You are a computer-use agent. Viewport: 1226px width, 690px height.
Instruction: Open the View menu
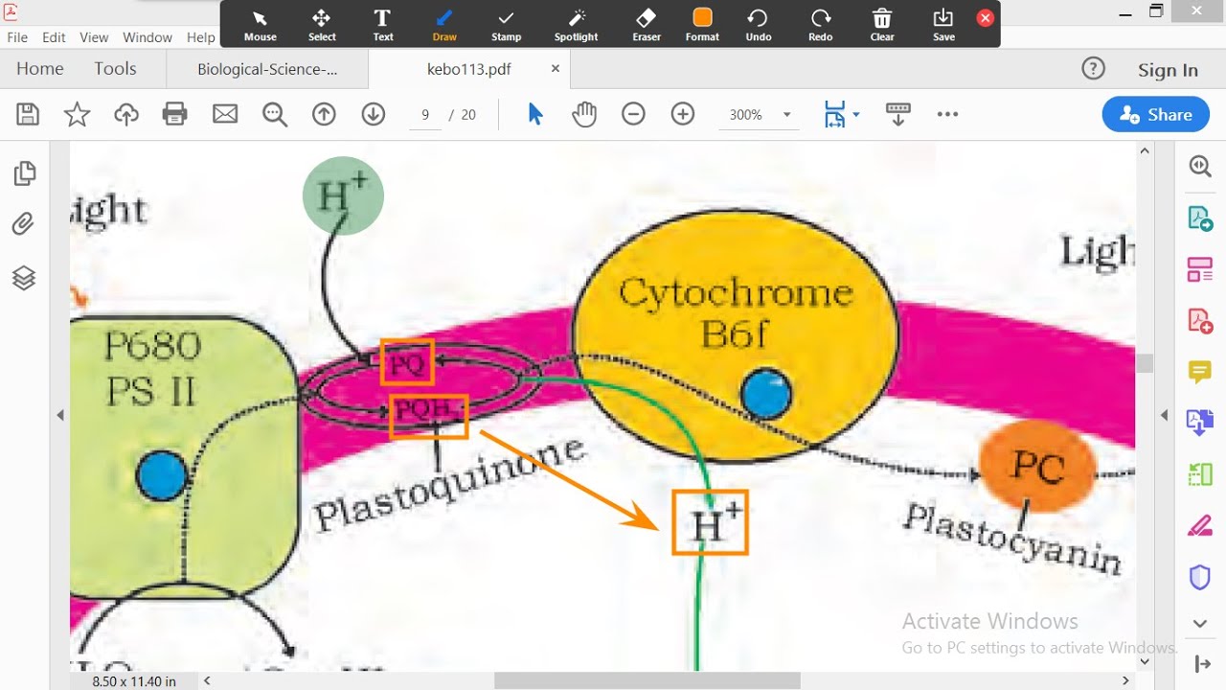[x=94, y=37]
